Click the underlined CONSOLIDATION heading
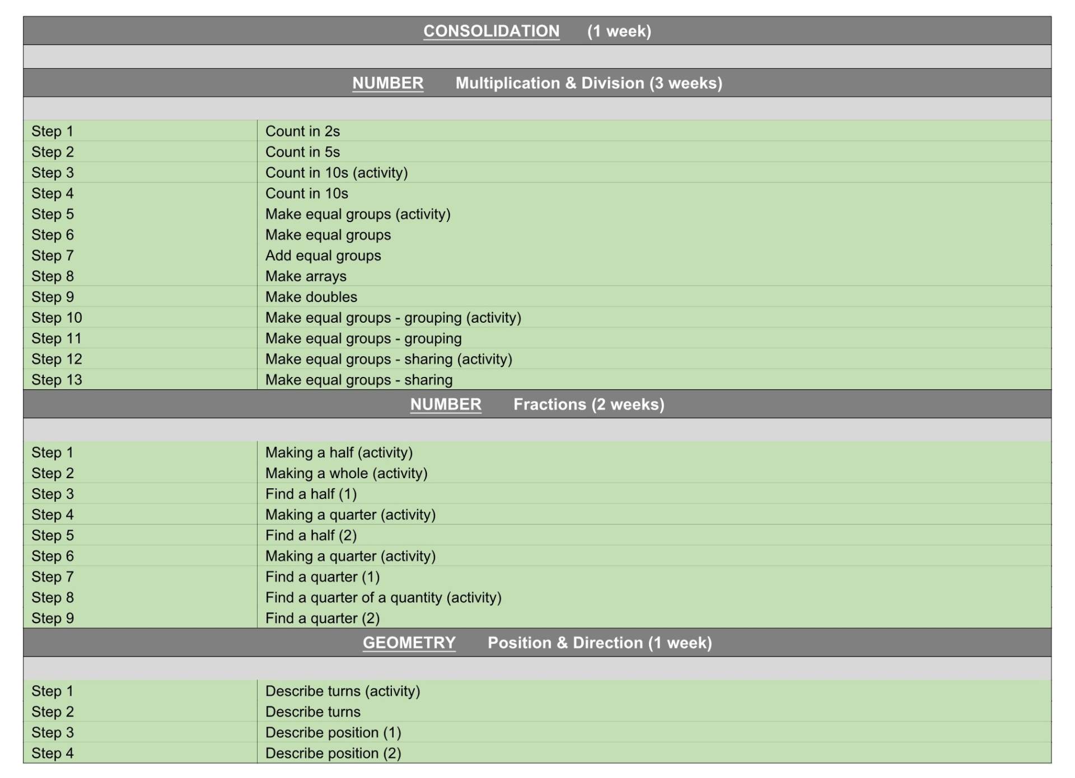The image size is (1075, 778). [x=491, y=31]
